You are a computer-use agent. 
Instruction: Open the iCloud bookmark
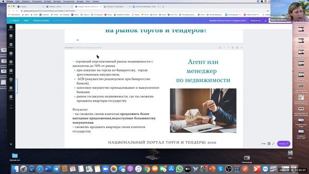pos(34,14)
